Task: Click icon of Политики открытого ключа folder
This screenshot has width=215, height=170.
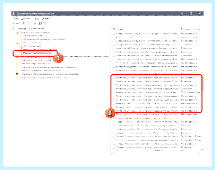Action: click(x=17, y=64)
